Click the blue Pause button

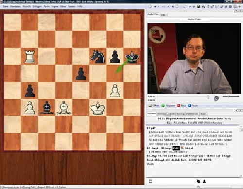pyautogui.click(x=192, y=106)
